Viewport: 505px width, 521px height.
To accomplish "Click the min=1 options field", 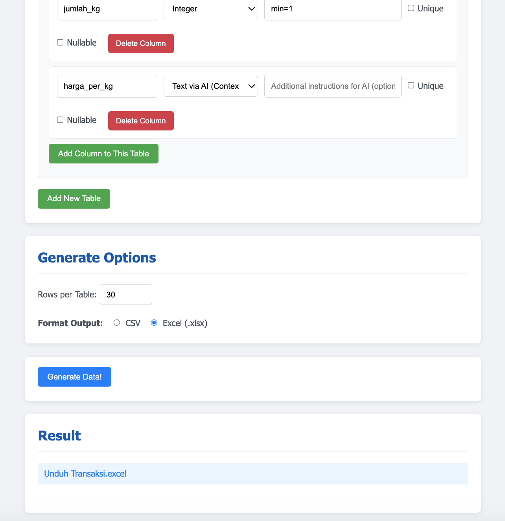I will pyautogui.click(x=333, y=9).
